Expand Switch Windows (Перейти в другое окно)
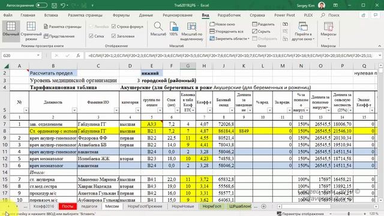 [x=303, y=31]
